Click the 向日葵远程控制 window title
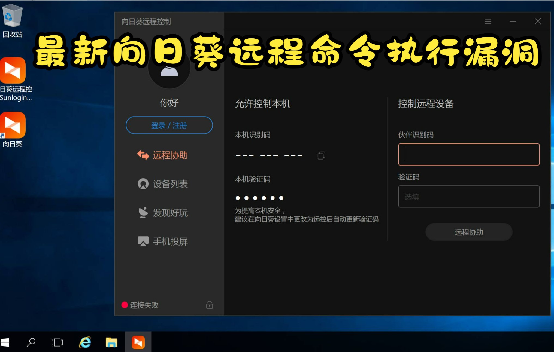This screenshot has height=352, width=554. pyautogui.click(x=146, y=22)
